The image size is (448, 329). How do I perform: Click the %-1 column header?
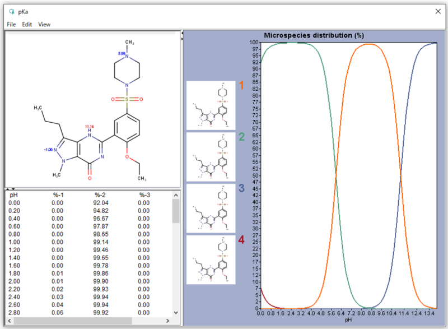pyautogui.click(x=58, y=195)
